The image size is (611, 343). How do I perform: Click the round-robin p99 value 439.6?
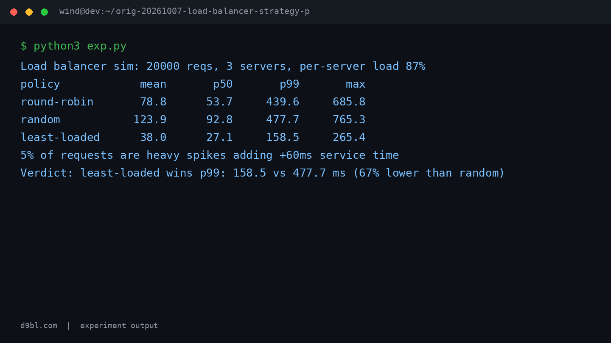(x=283, y=102)
